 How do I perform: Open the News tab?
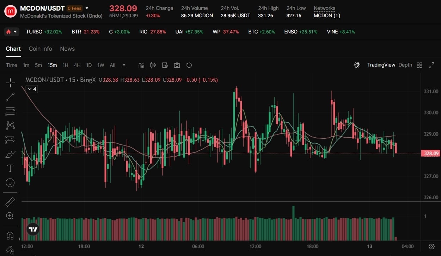[x=67, y=49]
